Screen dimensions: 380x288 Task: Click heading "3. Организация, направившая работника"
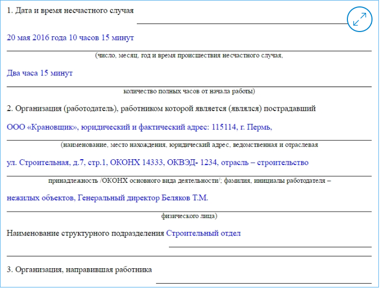[80, 269]
